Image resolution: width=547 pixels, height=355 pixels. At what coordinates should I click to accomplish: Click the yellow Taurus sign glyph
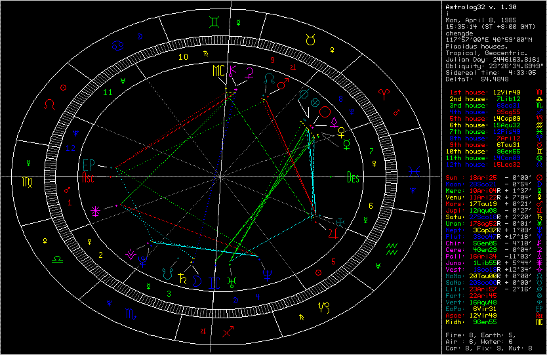point(310,40)
